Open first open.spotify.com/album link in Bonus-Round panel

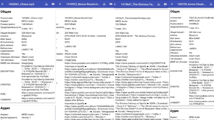(x=89, y=69)
